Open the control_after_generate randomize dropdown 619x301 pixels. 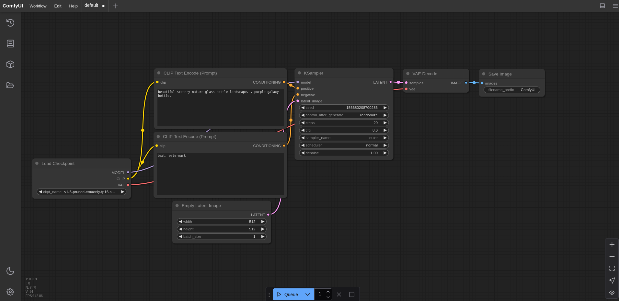click(x=344, y=115)
